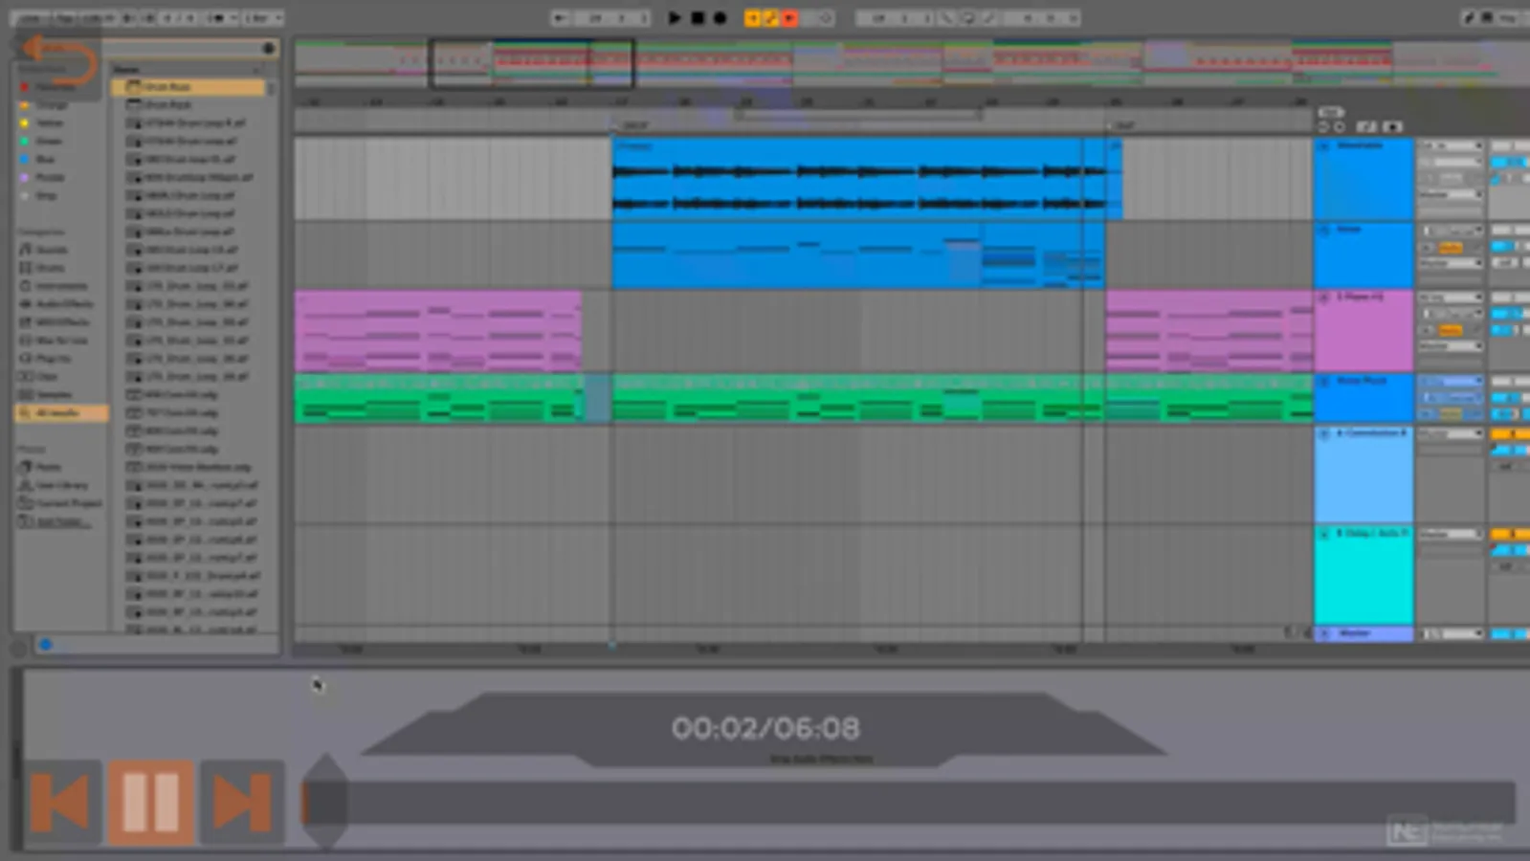Screen dimensions: 1530x861
Task: Skip to next video with player button
Action: point(241,802)
